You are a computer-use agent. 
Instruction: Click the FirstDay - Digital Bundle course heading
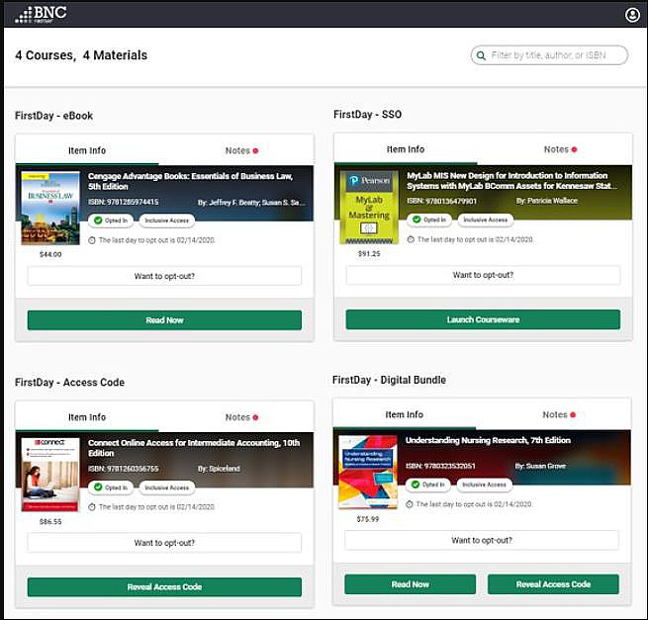(x=389, y=380)
